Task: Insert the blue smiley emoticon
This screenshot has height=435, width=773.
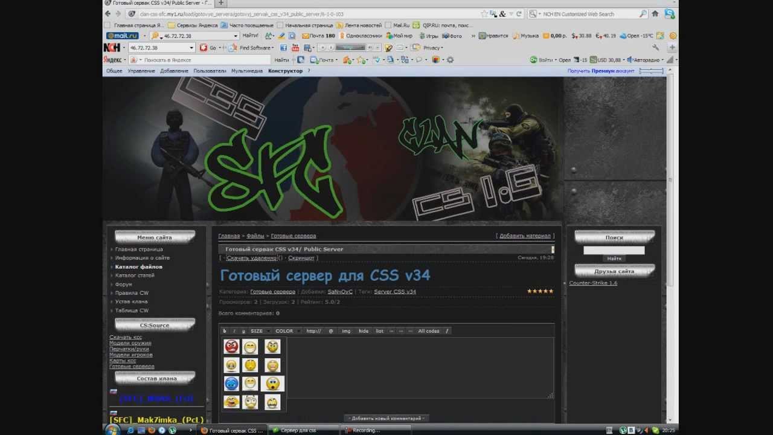Action: [231, 384]
